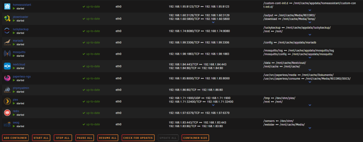The width and height of the screenshot is (363, 142).
Task: Expand swag volume mappings chevron
Action: click(x=310, y=128)
